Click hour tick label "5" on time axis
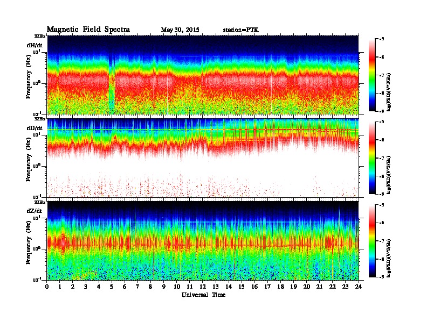427x329 pixels. 112,287
